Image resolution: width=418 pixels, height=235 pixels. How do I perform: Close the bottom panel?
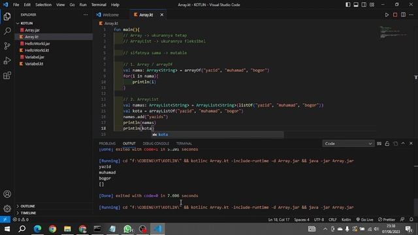(x=411, y=144)
